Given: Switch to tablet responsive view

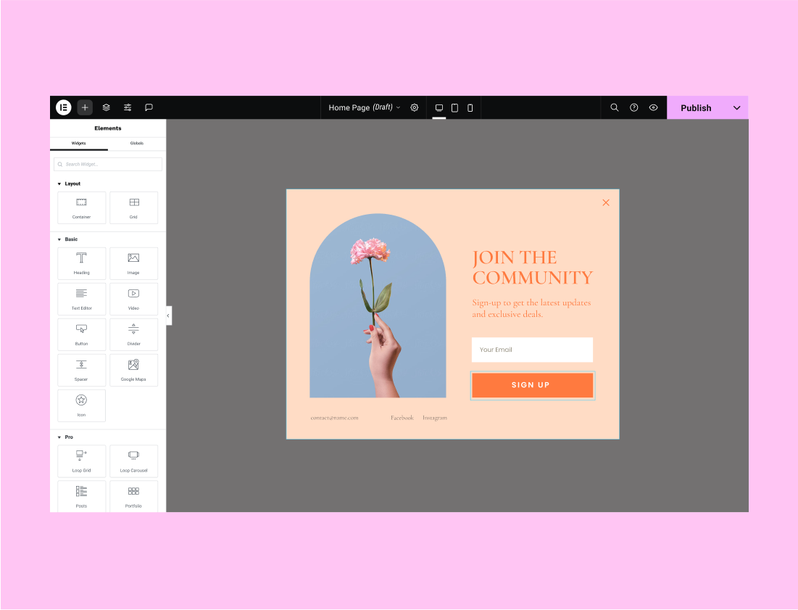Looking at the screenshot, I should (454, 107).
